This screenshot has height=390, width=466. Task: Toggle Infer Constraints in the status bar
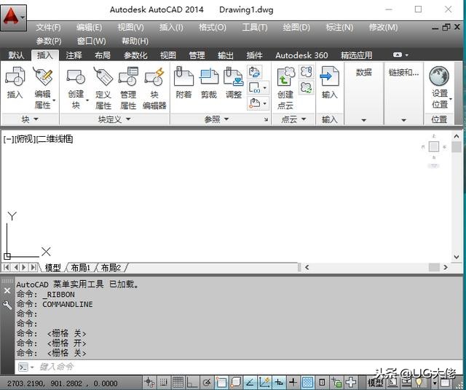pyautogui.click(x=149, y=382)
